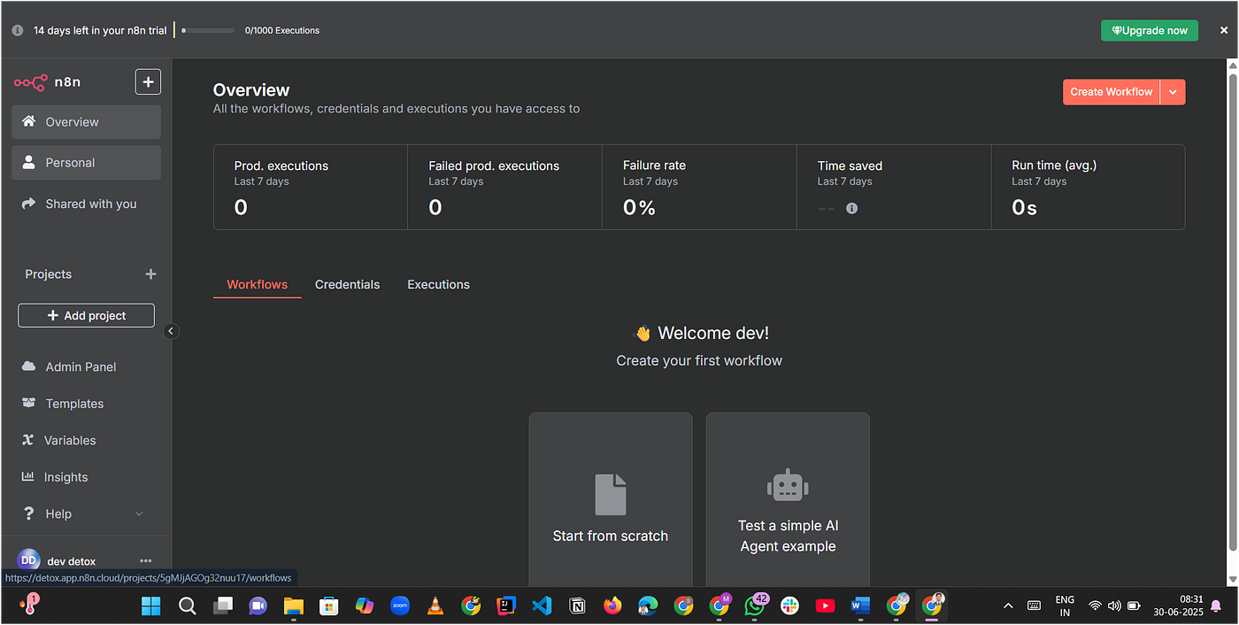
Task: Open VS Code from the taskbar
Action: click(542, 606)
